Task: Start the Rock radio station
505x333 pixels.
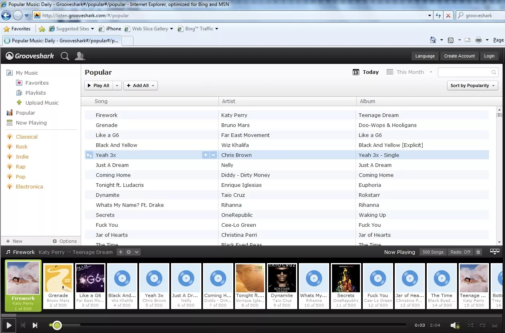Action: (x=17, y=147)
